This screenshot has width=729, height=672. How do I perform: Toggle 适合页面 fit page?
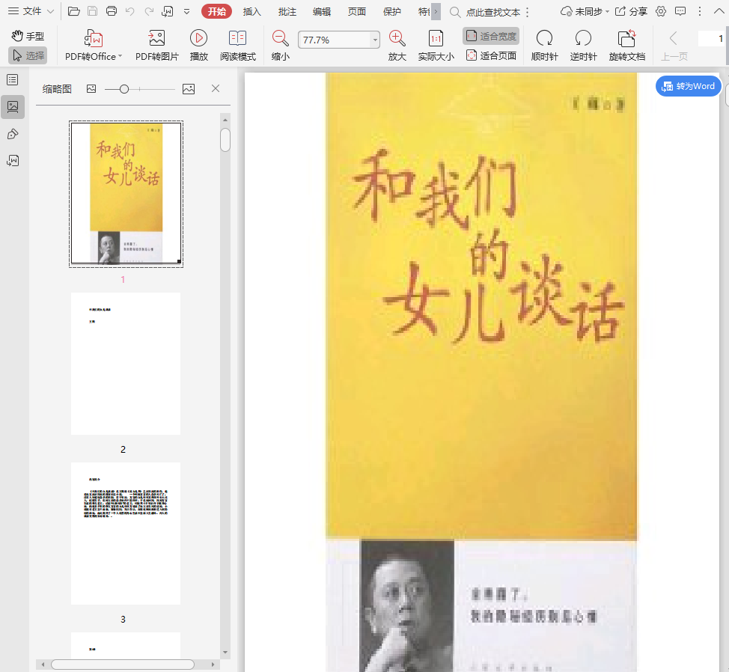491,56
